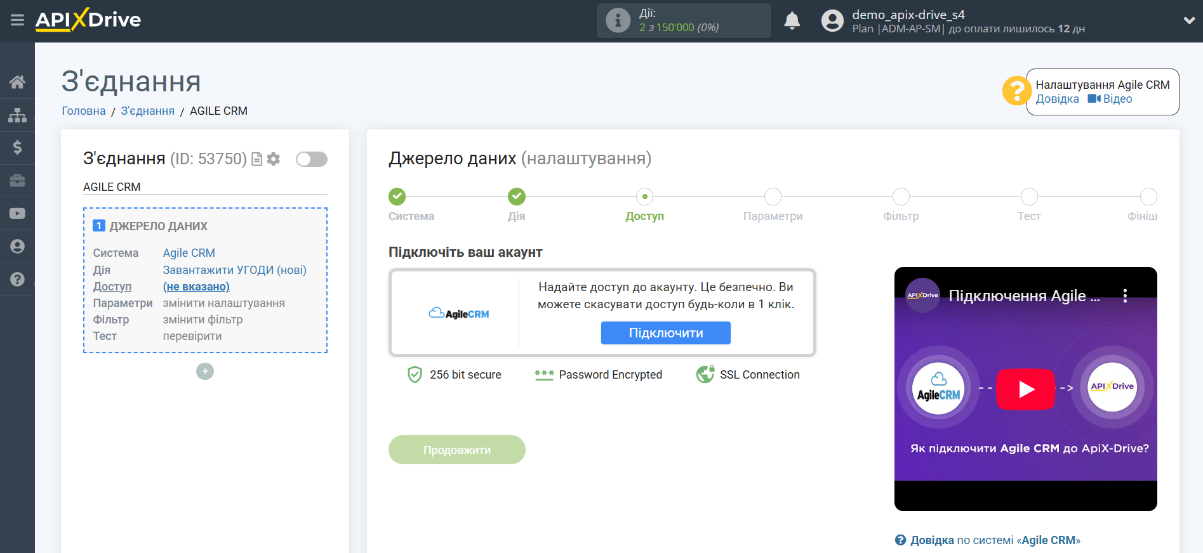Image resolution: width=1203 pixels, height=553 pixels.
Task: Click the video title Підключення Agile
Action: [x=1024, y=296]
